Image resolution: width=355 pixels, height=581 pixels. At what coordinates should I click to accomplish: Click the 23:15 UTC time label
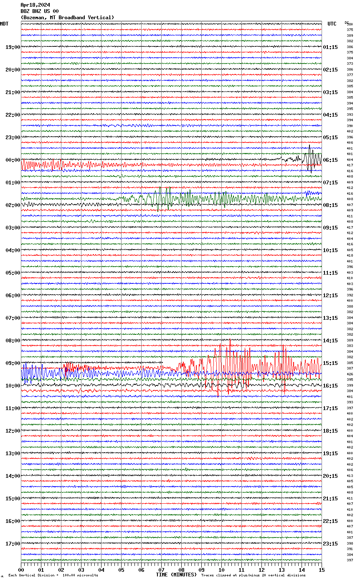330,544
